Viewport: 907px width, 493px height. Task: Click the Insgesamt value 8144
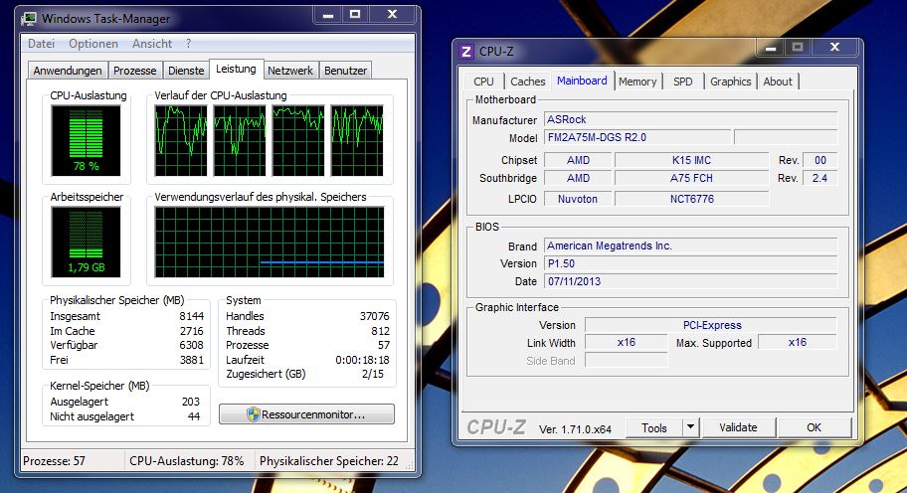click(192, 316)
